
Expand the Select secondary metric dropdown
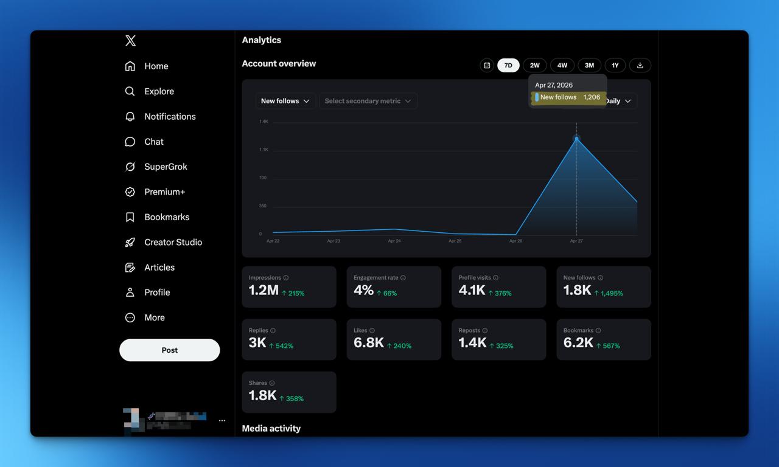tap(368, 100)
